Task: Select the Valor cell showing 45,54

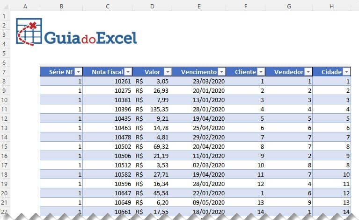Action: tap(152, 193)
